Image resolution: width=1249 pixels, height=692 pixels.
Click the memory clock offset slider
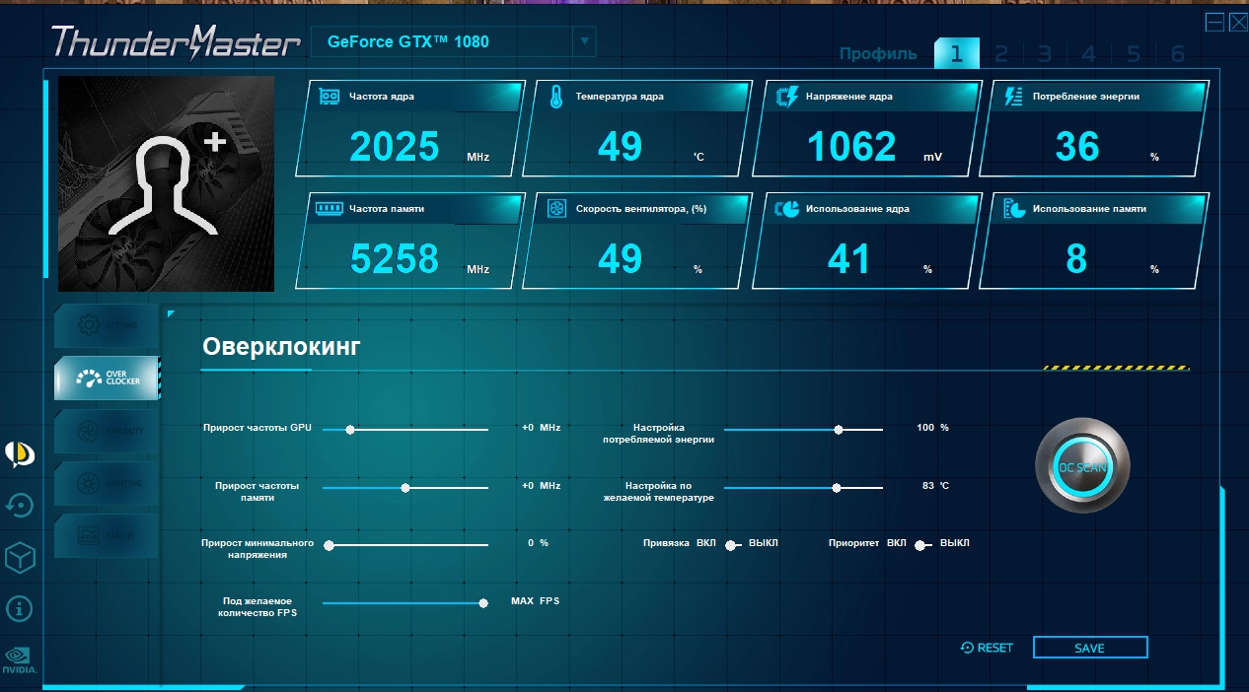point(405,488)
